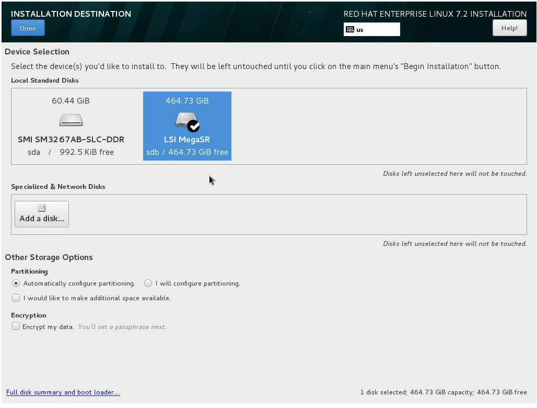Click the 'INSTALLATION DESTINATION' title
The height and width of the screenshot is (408, 537).
point(71,14)
